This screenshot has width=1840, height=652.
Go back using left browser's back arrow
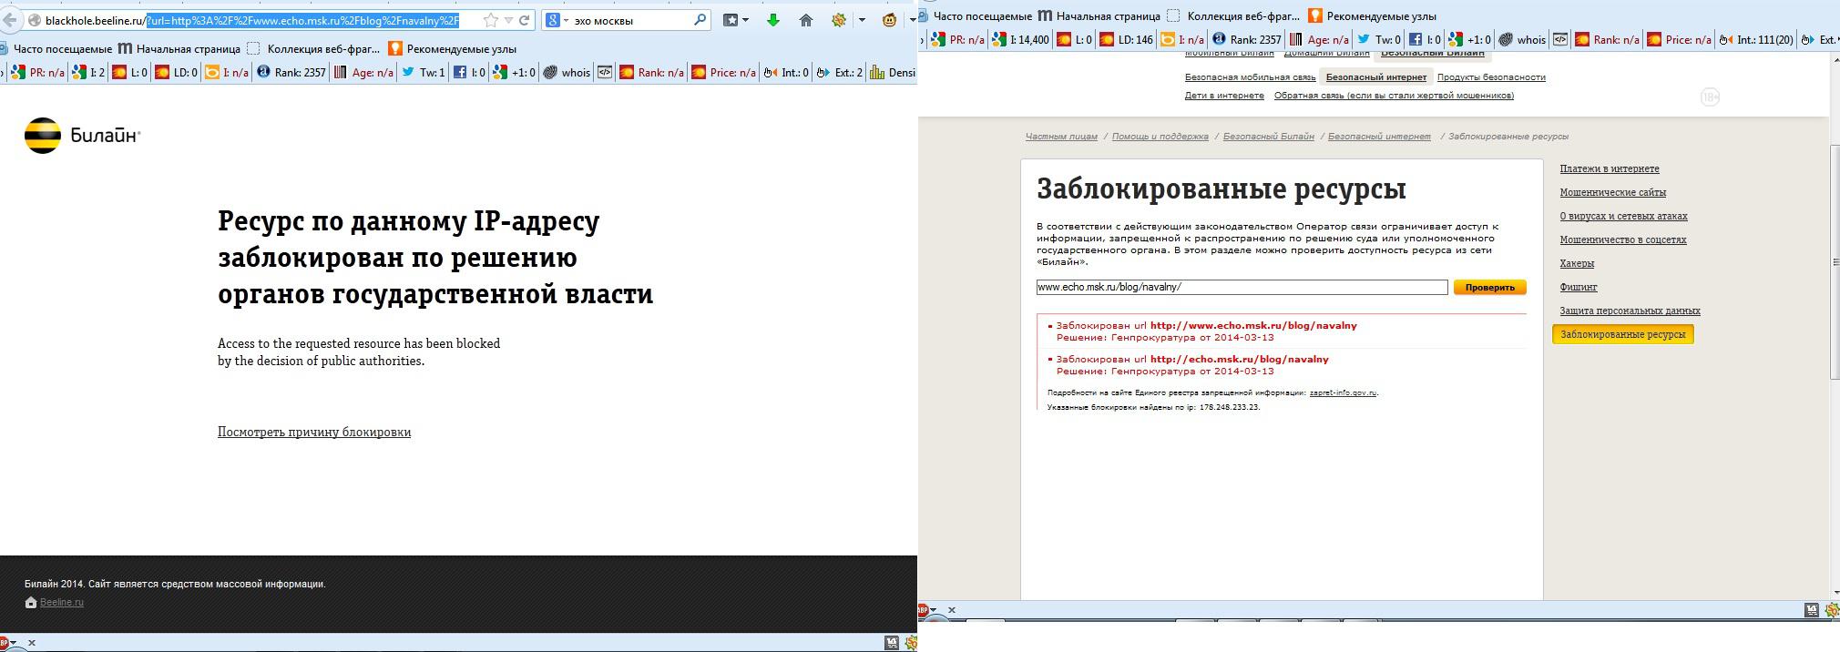(x=8, y=19)
